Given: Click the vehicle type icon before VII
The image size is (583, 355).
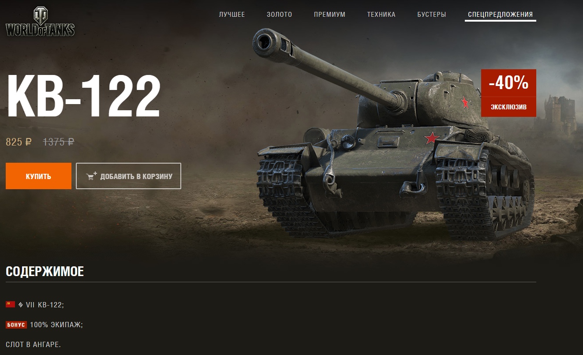Looking at the screenshot, I should click(x=20, y=305).
